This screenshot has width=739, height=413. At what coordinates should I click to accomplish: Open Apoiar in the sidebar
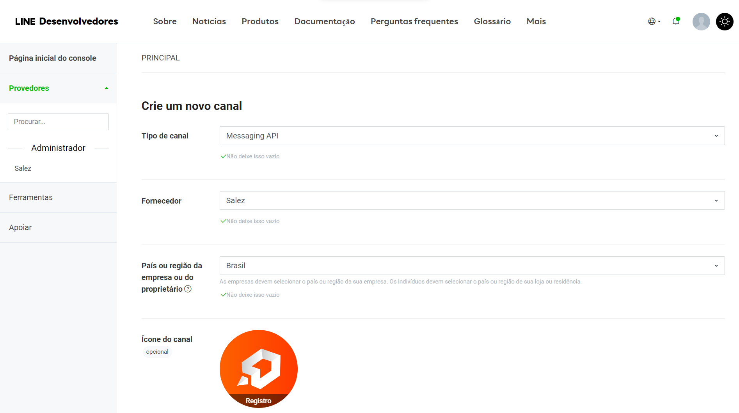tap(58, 227)
